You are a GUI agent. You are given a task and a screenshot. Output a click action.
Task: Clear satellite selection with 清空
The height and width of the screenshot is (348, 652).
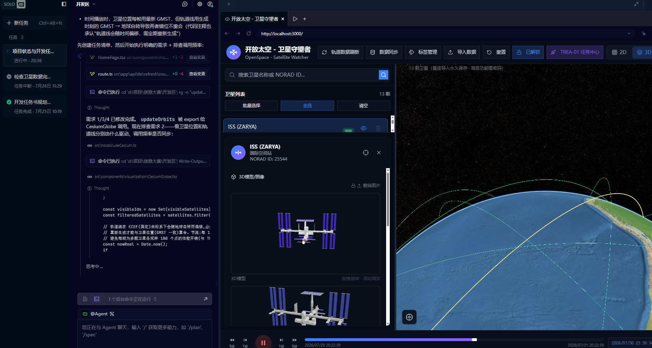[364, 106]
